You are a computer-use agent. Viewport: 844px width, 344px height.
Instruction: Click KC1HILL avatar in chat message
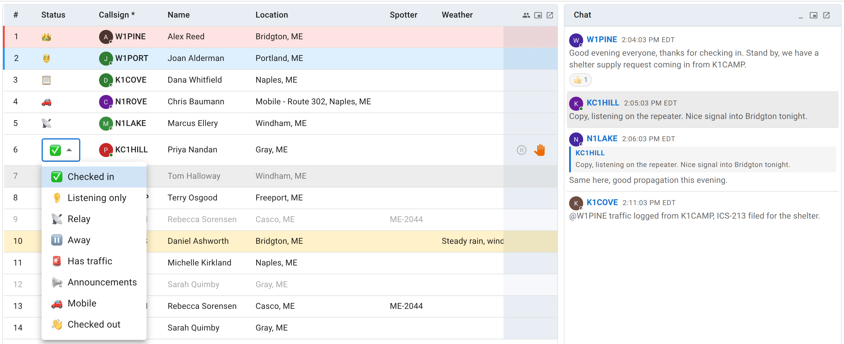576,103
